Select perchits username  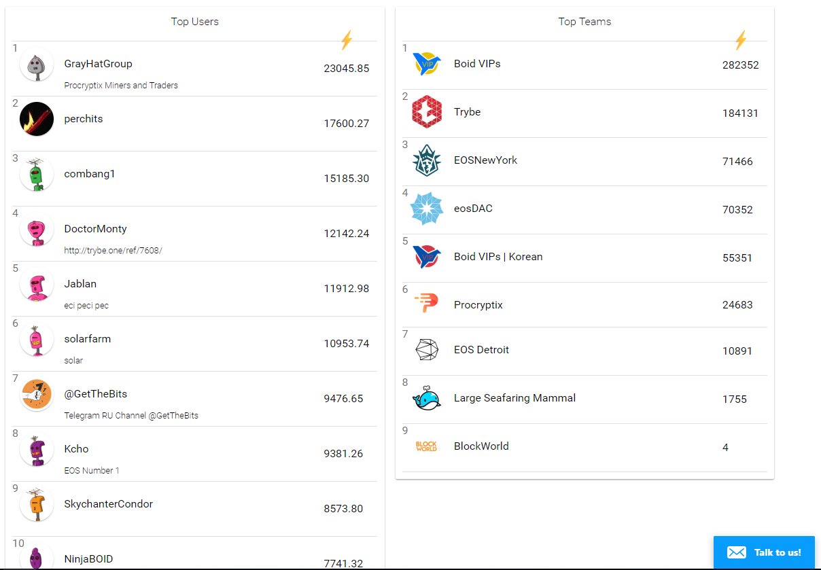point(84,119)
